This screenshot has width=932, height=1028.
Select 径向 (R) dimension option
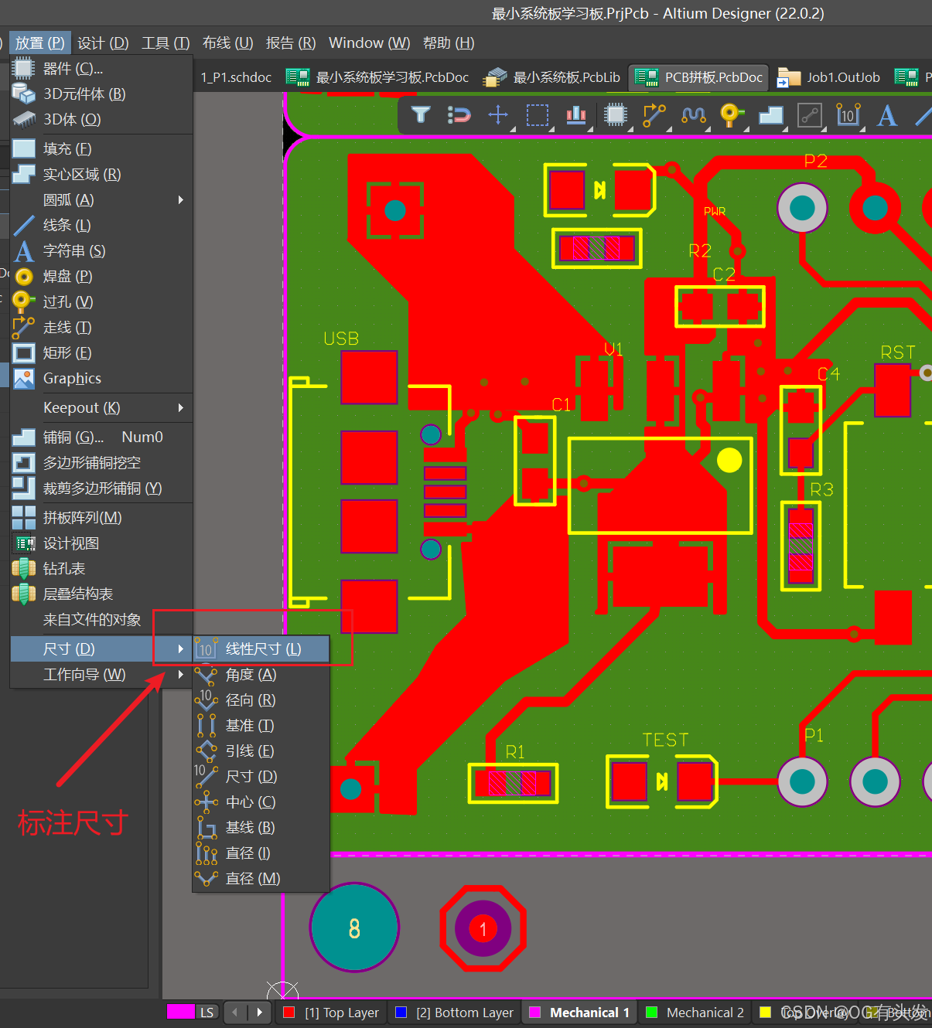tap(261, 700)
